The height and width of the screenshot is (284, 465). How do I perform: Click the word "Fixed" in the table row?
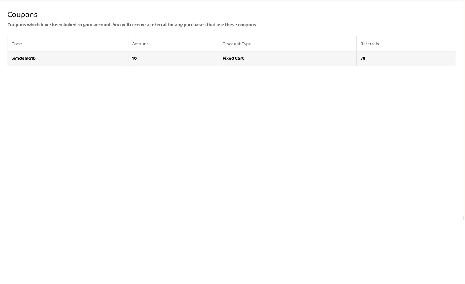pos(228,58)
